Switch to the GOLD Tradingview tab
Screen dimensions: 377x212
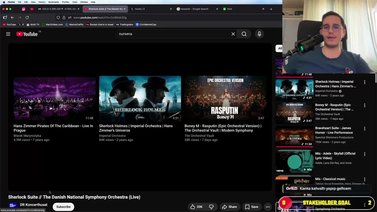click(x=58, y=9)
